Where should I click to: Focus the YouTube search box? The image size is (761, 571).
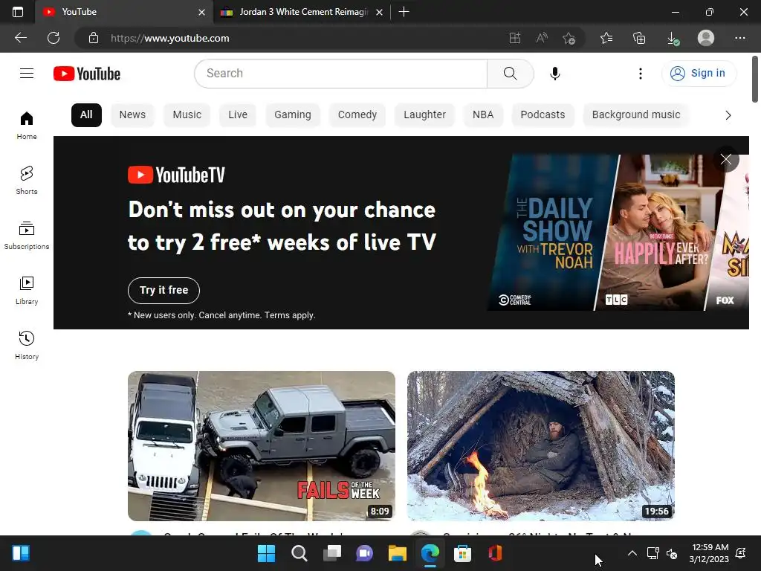(x=340, y=74)
